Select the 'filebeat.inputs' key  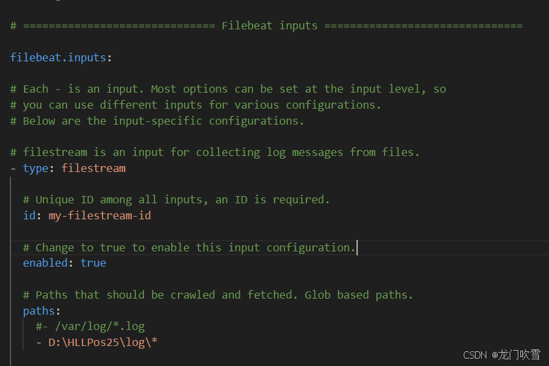[x=58, y=57]
